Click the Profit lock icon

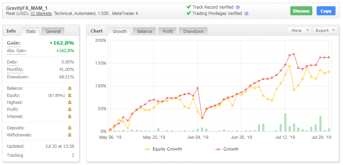69,109
